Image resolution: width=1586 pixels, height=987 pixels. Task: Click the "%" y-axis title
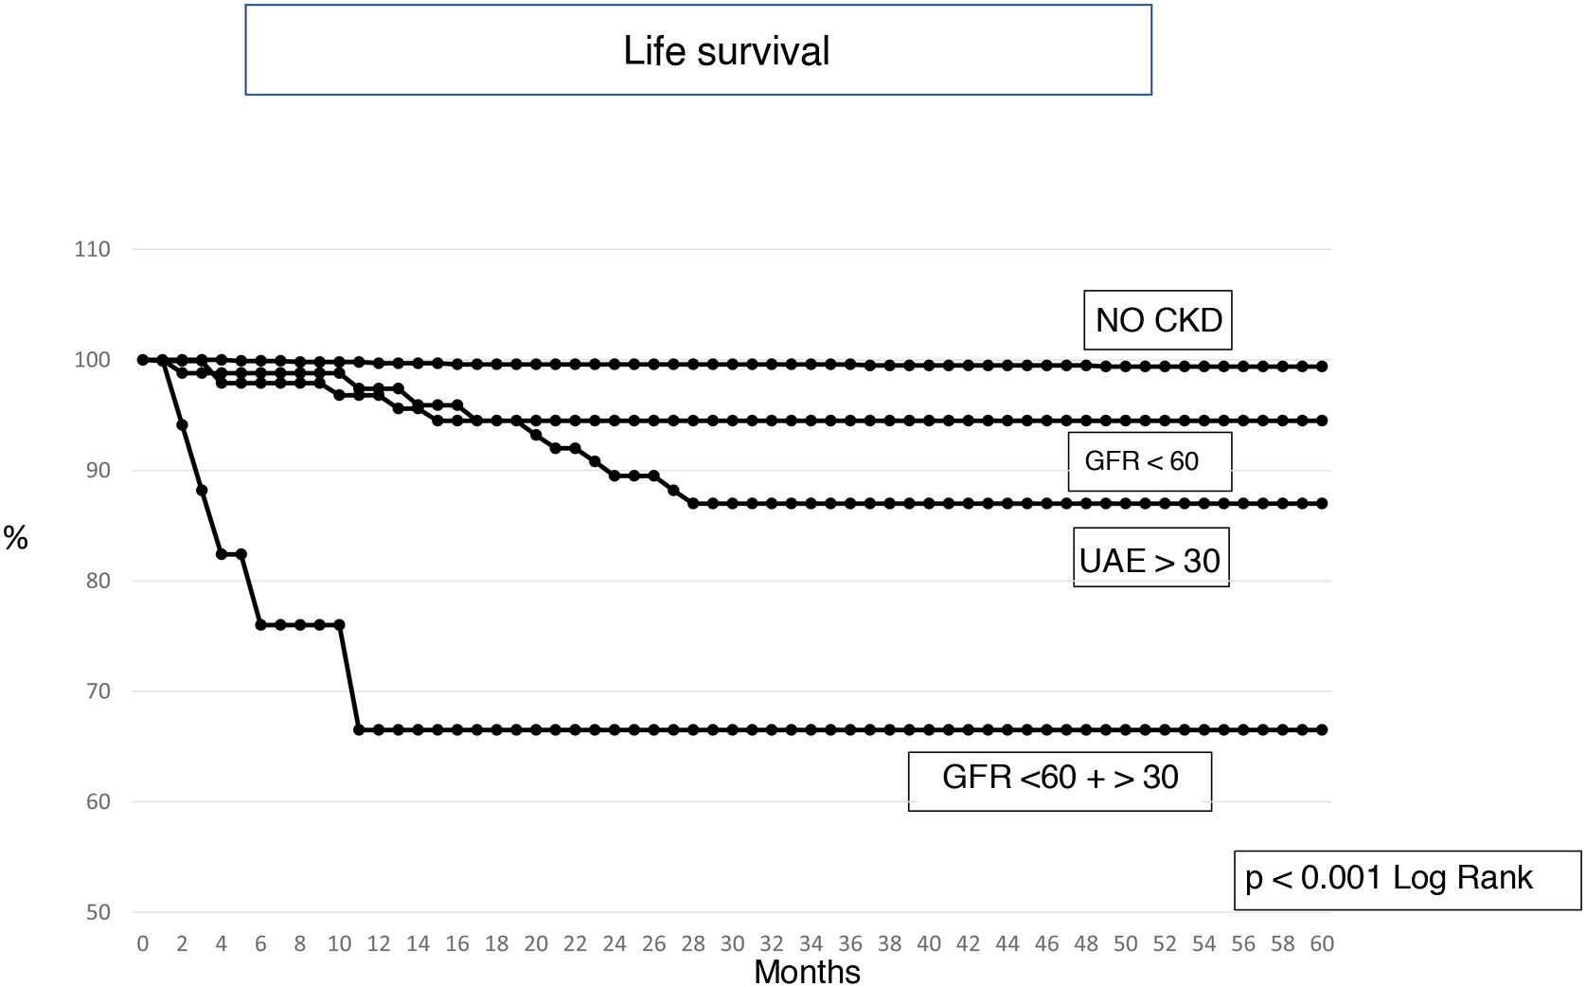[x=16, y=538]
